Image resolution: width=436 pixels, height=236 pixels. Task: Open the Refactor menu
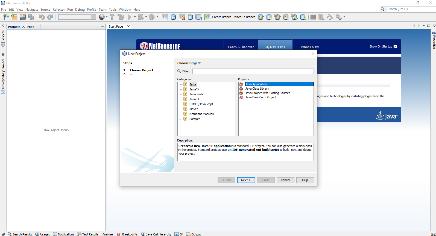59,9
